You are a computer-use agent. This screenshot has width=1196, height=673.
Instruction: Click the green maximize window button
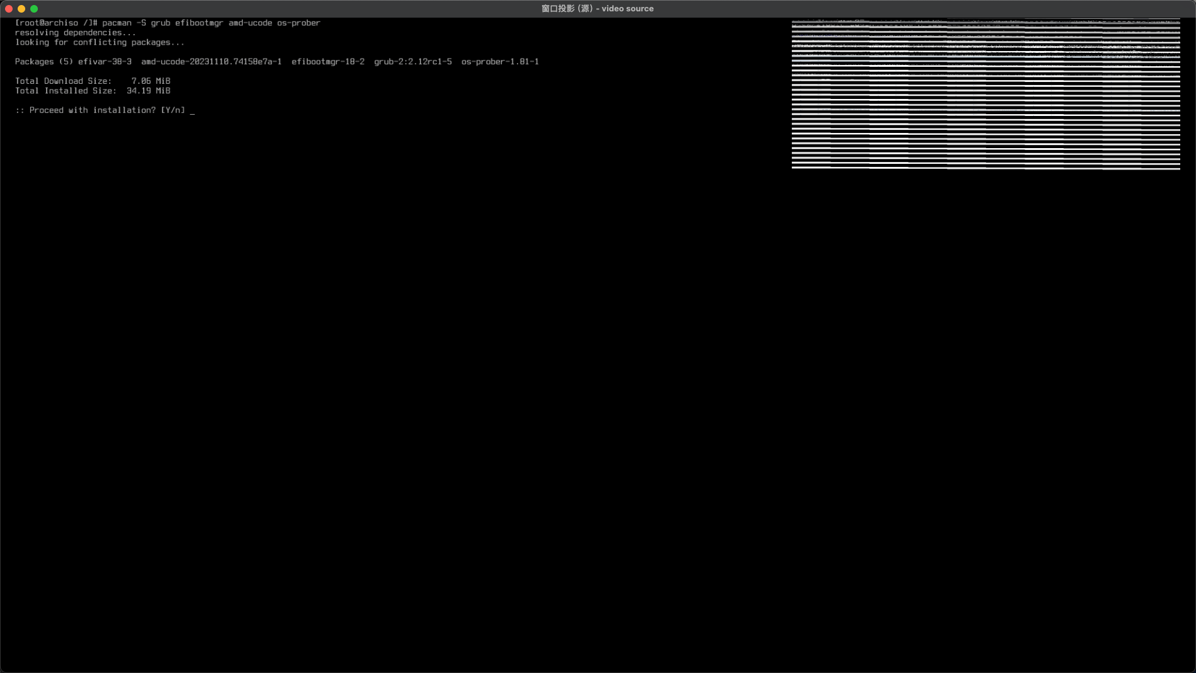[x=34, y=9]
